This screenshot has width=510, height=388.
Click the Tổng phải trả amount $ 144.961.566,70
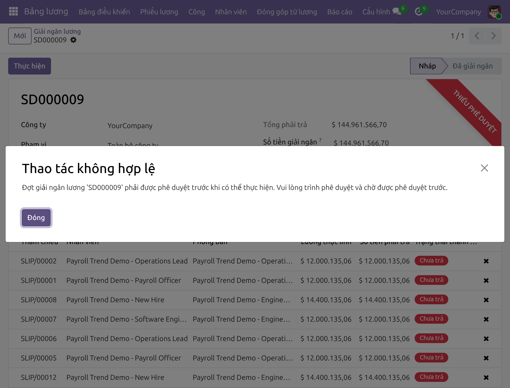tap(359, 125)
